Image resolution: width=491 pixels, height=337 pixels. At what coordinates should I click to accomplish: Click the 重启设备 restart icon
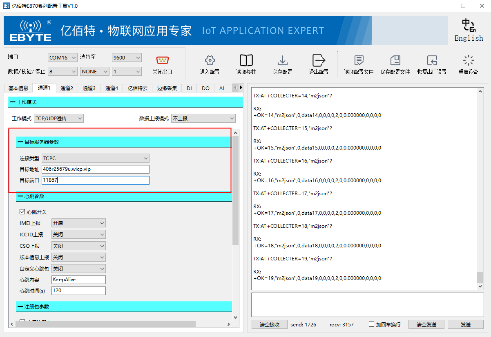tap(468, 60)
